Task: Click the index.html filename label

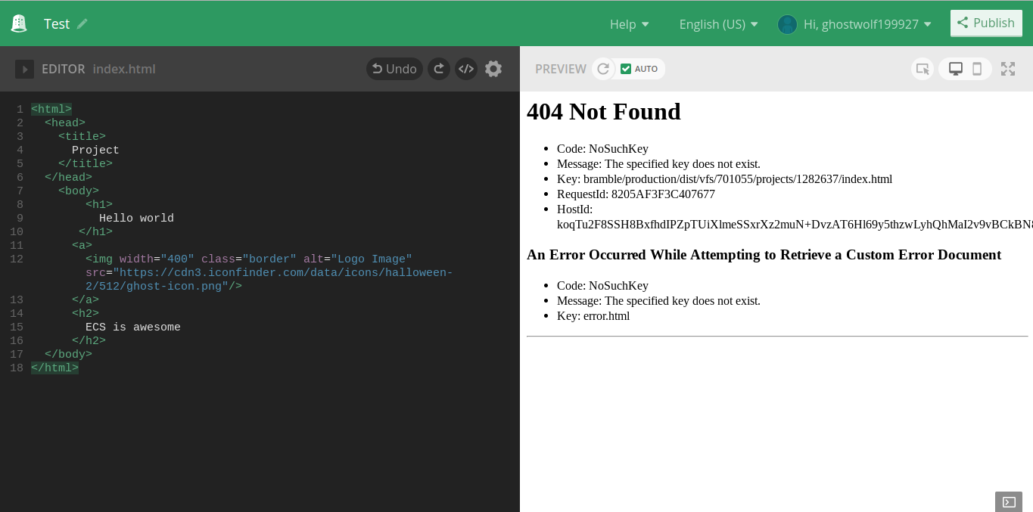Action: 124,69
